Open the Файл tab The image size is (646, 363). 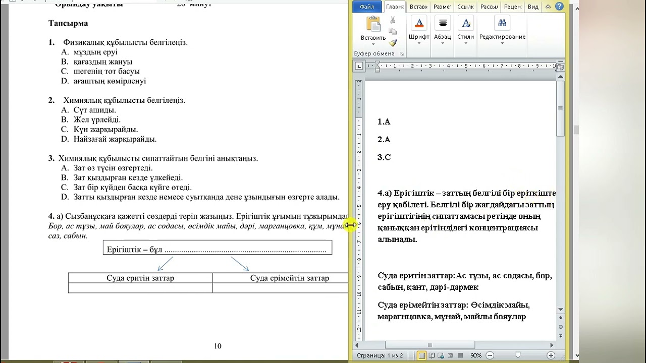click(x=367, y=7)
